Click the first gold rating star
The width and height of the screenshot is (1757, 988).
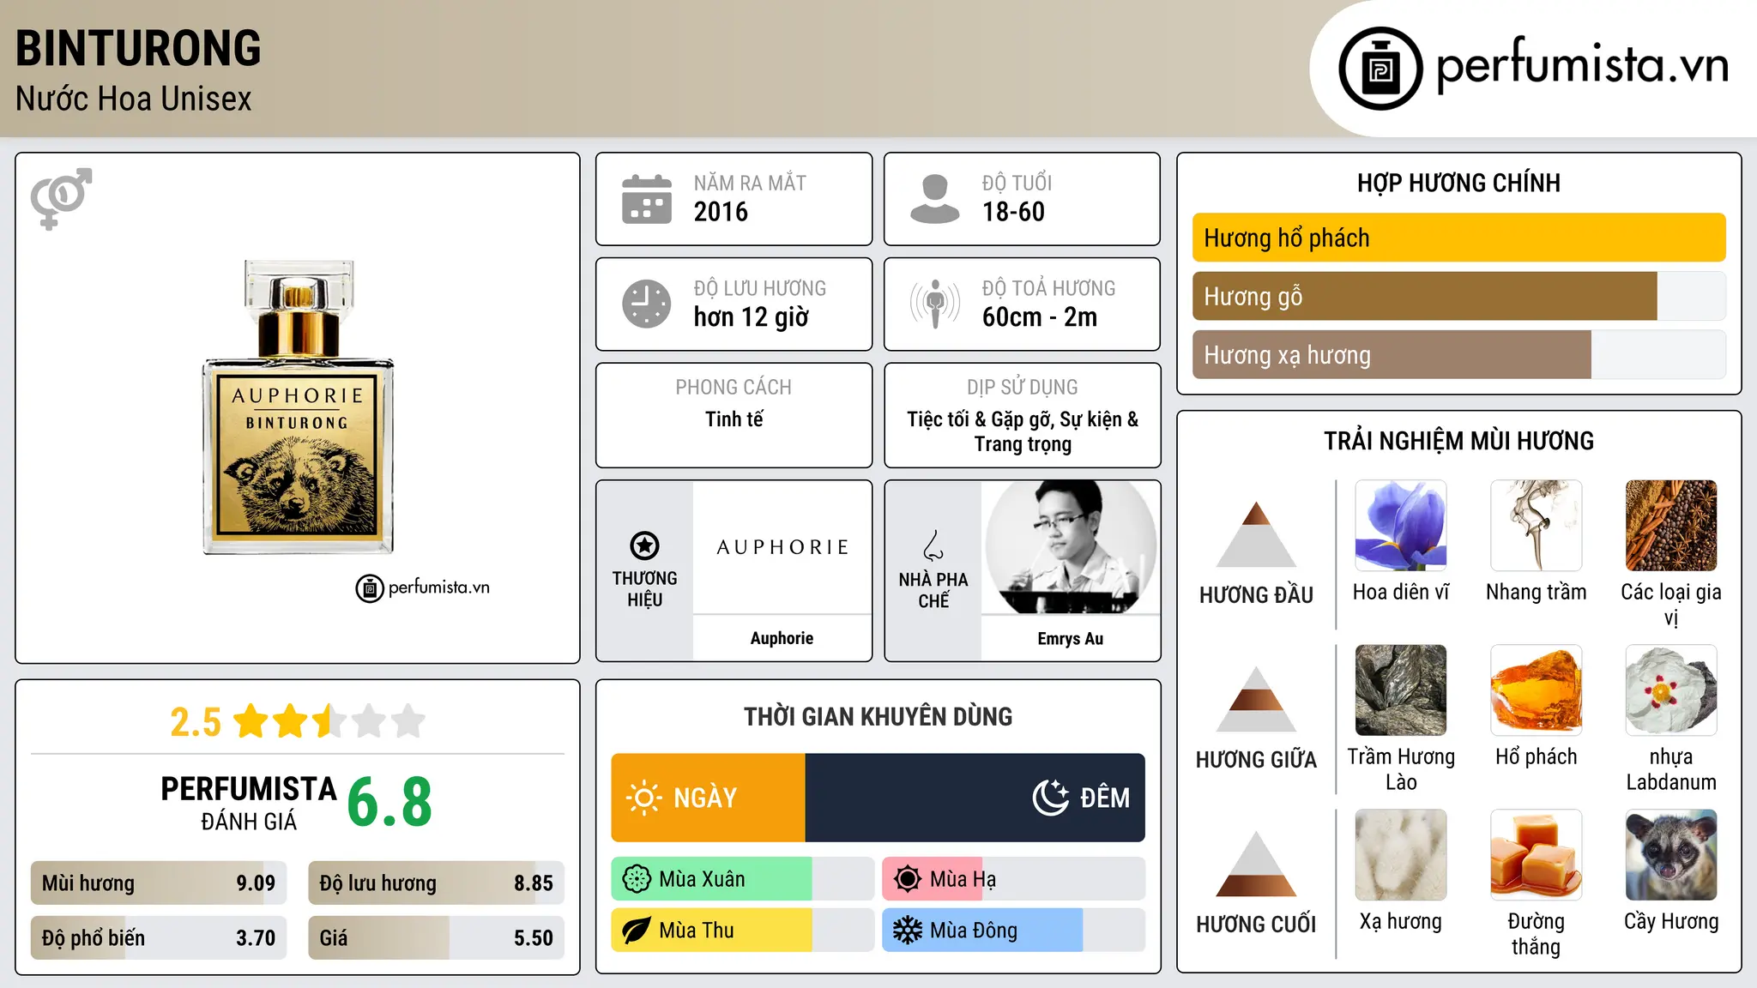pyautogui.click(x=251, y=721)
